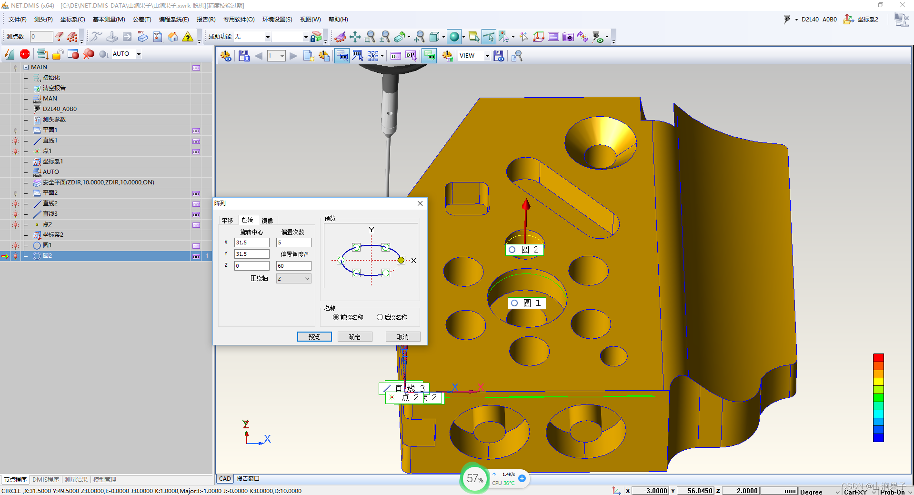
Task: Click the eraser icon beside 测点数
Action: 59,37
